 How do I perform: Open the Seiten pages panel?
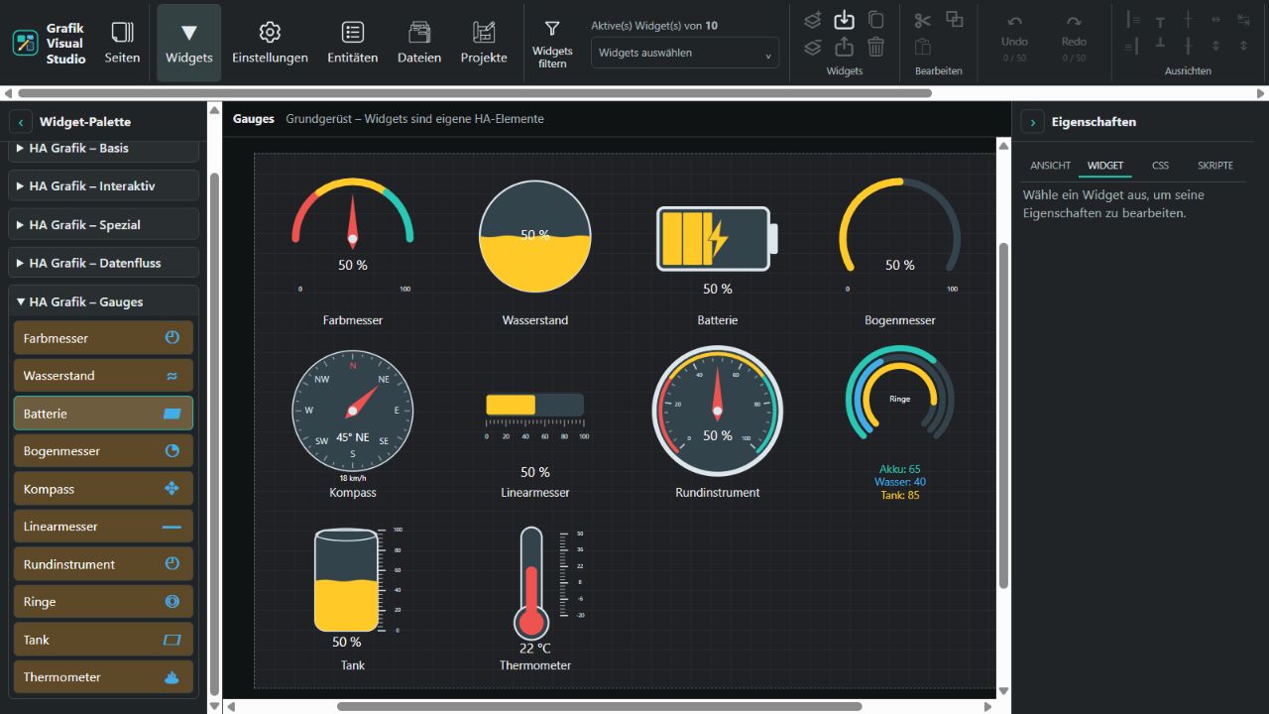pyautogui.click(x=122, y=43)
